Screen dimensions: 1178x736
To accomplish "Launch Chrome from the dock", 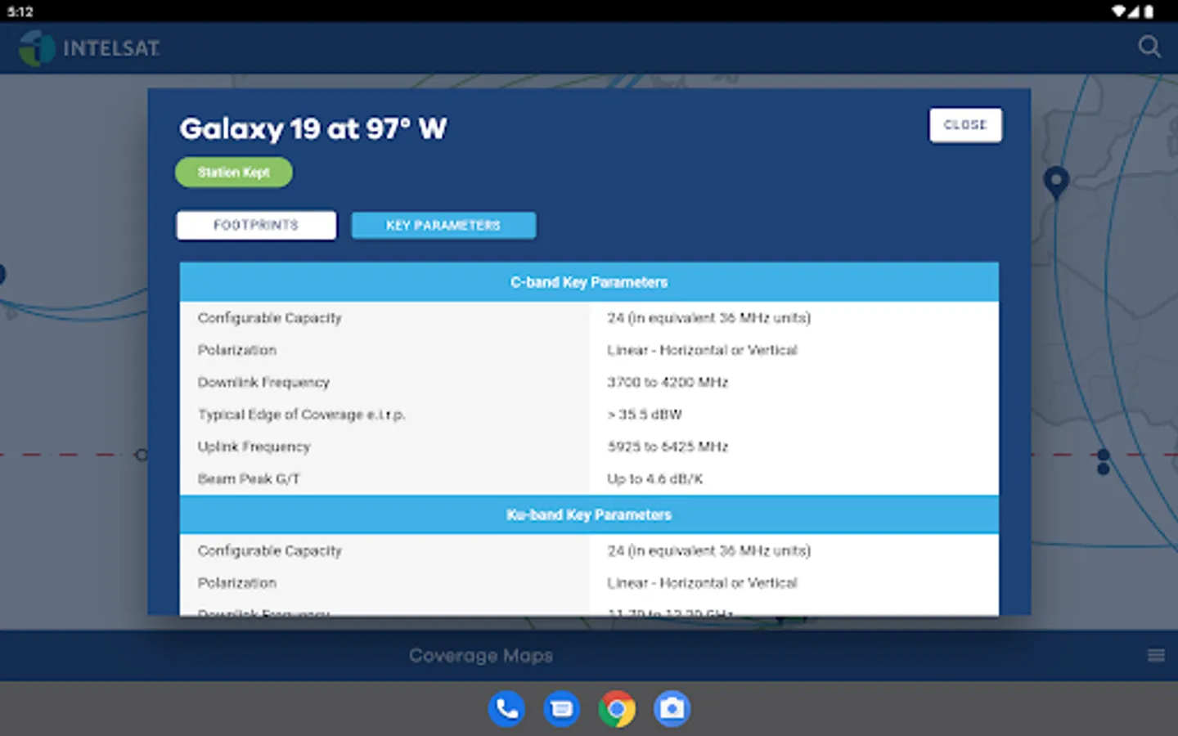I will point(617,709).
